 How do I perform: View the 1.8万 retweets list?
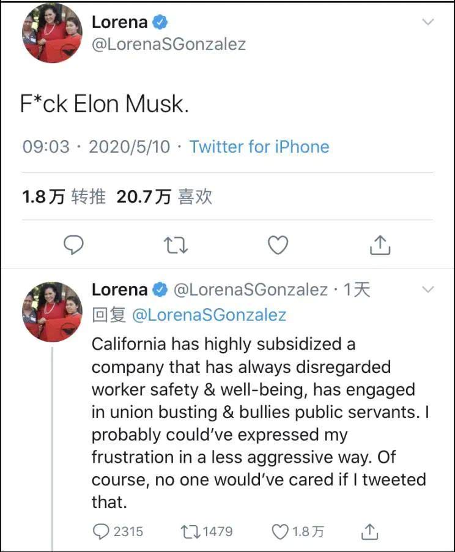point(64,196)
